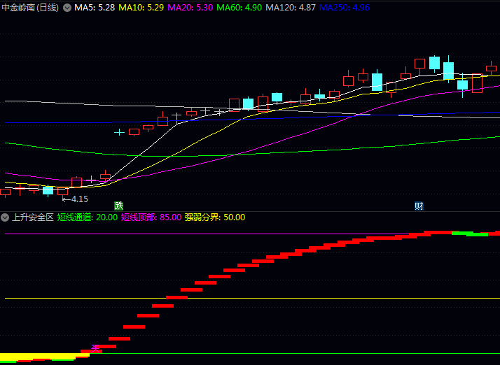Click the 上升安全区 indicator name

tap(33, 217)
